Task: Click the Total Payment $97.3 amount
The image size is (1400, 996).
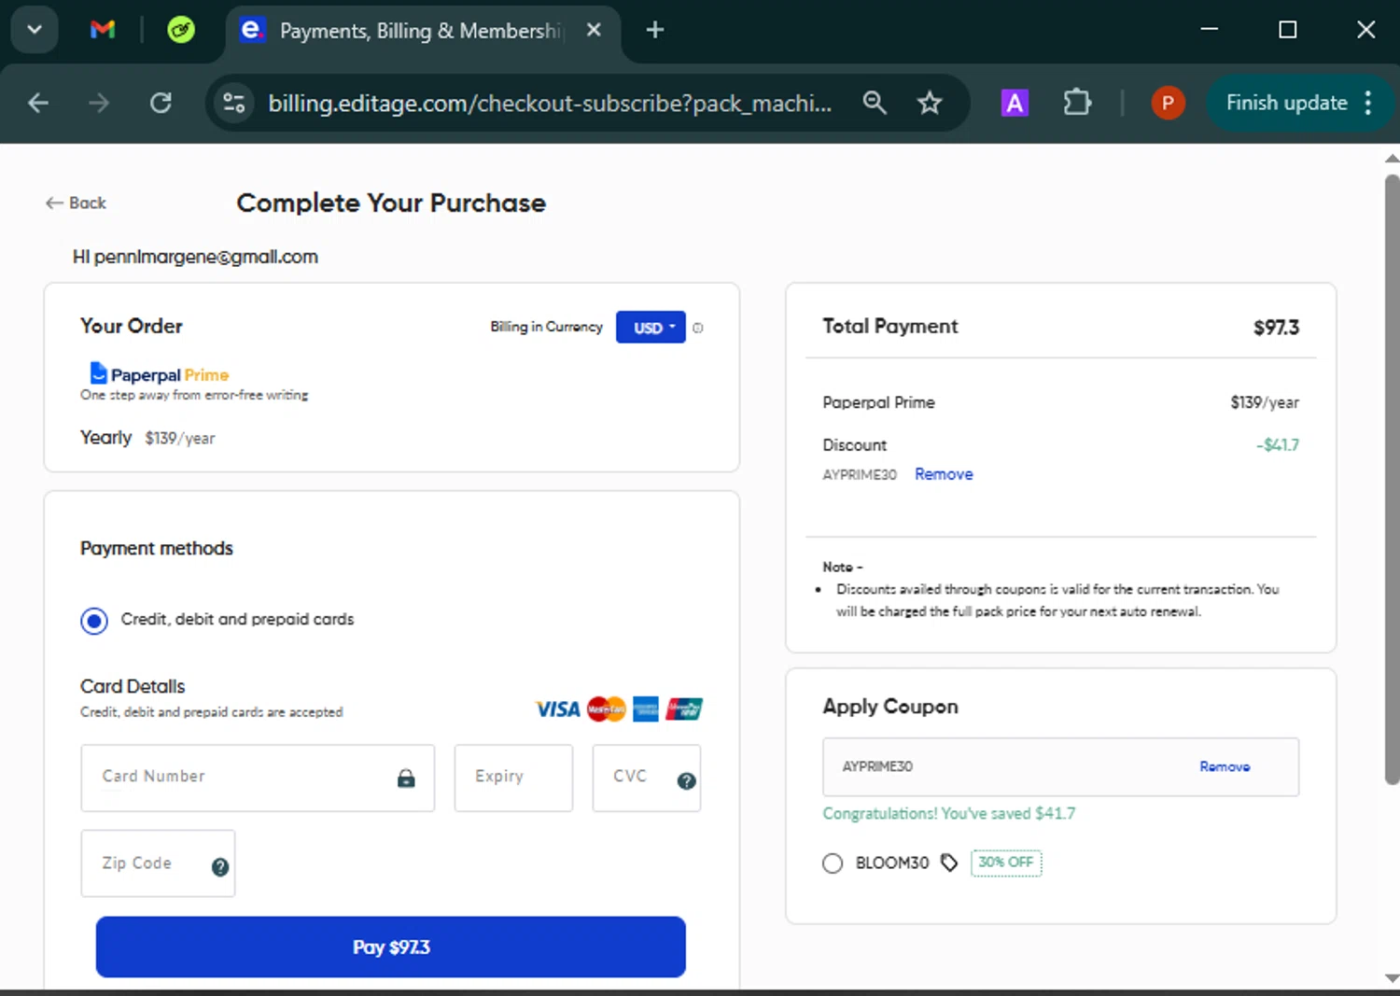Action: (x=1276, y=328)
